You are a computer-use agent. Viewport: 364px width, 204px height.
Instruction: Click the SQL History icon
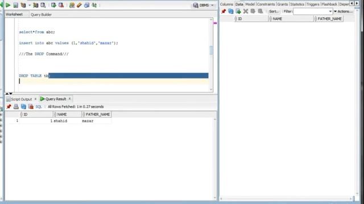click(x=86, y=5)
